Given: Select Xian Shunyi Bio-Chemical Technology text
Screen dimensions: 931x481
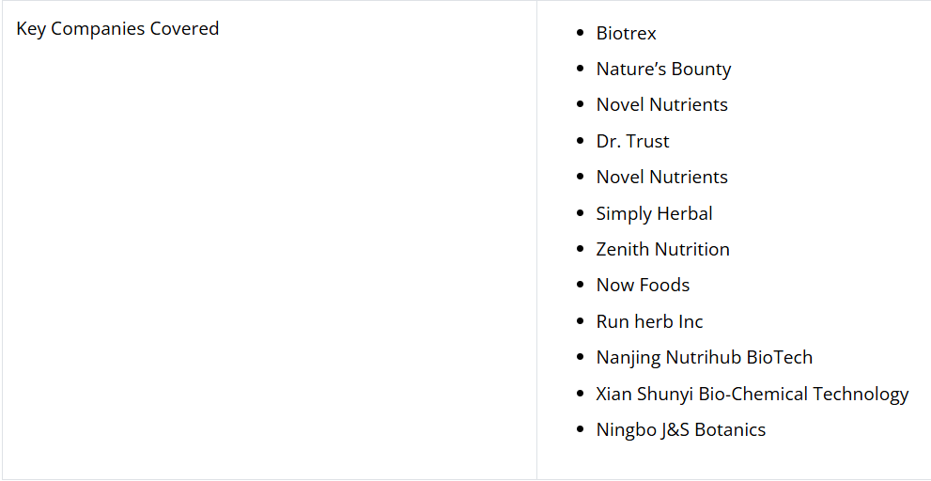Looking at the screenshot, I should (752, 395).
